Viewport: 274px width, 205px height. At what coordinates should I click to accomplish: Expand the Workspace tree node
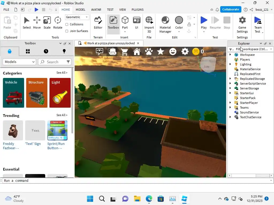tap(230, 54)
